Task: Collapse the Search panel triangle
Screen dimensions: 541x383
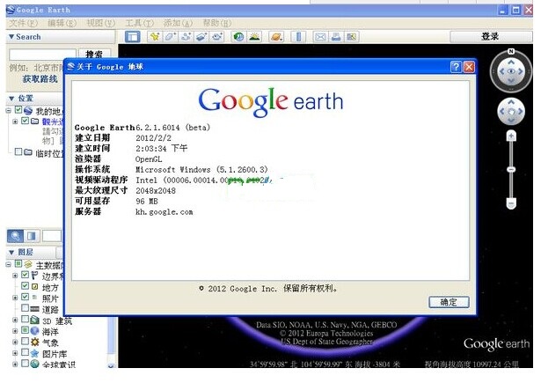Action: tap(11, 37)
